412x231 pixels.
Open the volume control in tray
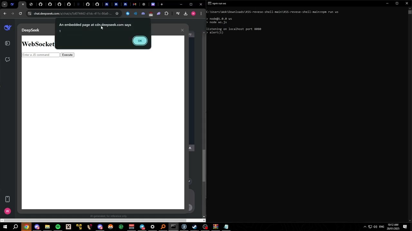pyautogui.click(x=375, y=227)
